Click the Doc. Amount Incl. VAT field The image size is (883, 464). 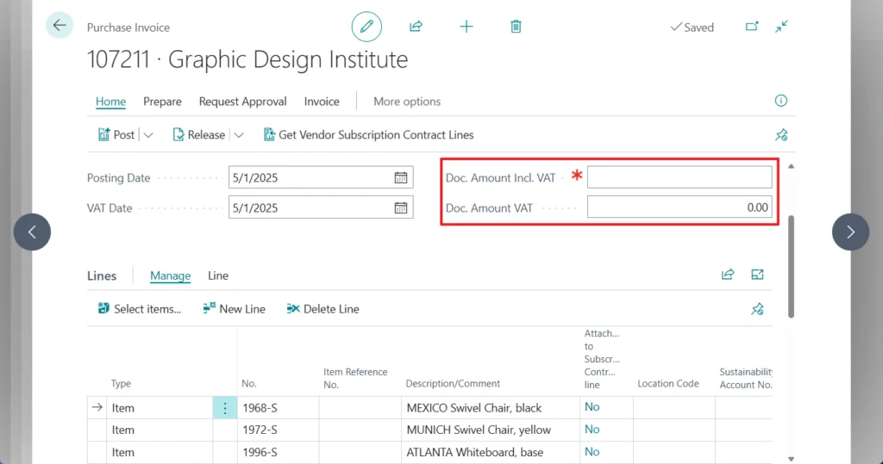click(679, 177)
